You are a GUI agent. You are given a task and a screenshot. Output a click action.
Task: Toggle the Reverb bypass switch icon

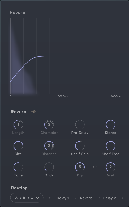pyautogui.click(x=33, y=112)
